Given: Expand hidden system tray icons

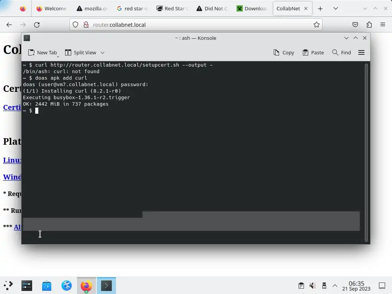Looking at the screenshot, I should [335, 286].
